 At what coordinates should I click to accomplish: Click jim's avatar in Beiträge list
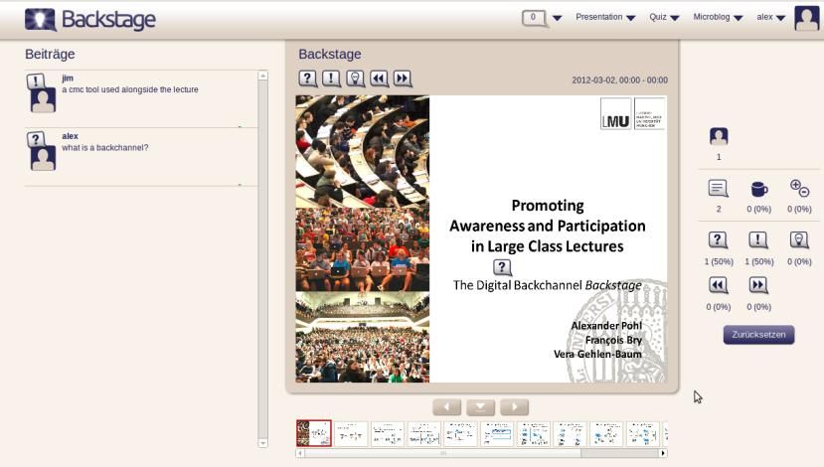(43, 99)
